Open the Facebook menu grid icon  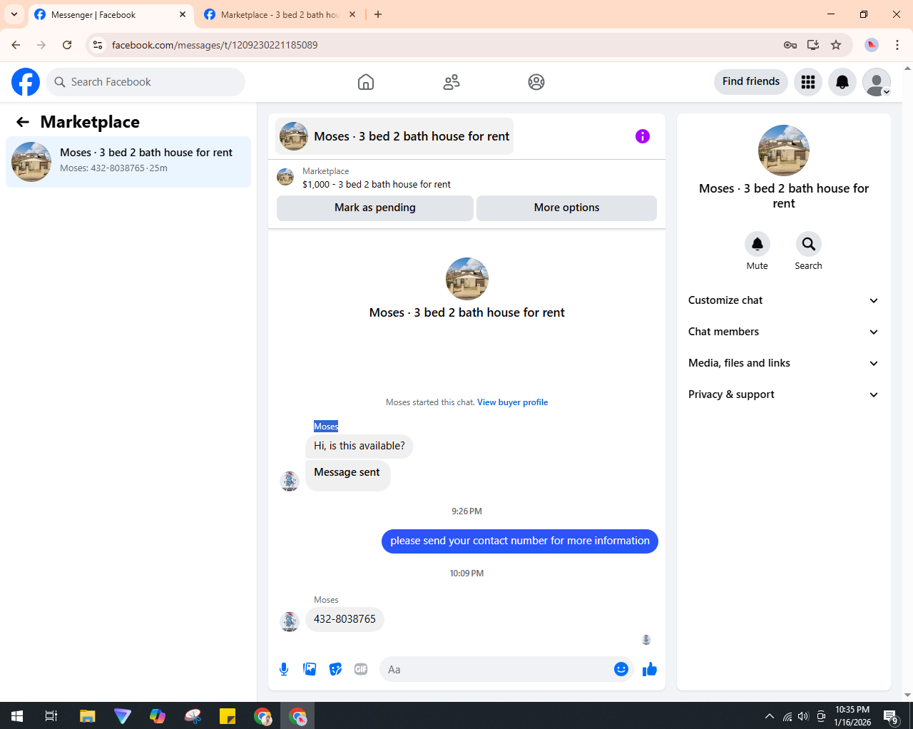pos(808,82)
